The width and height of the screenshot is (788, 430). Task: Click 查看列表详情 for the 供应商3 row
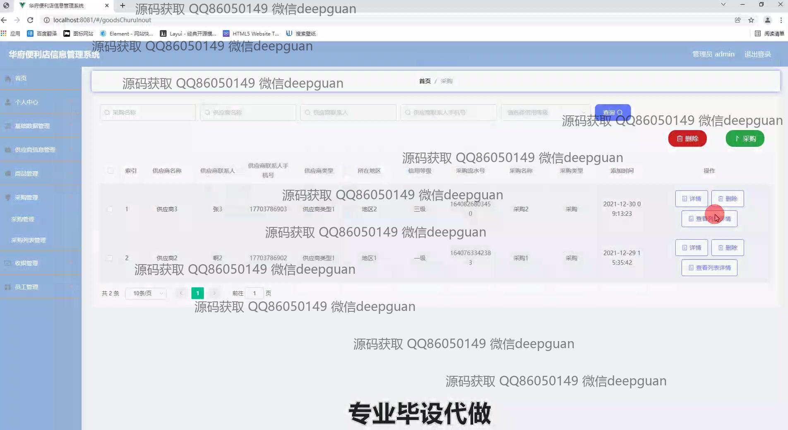tap(709, 219)
